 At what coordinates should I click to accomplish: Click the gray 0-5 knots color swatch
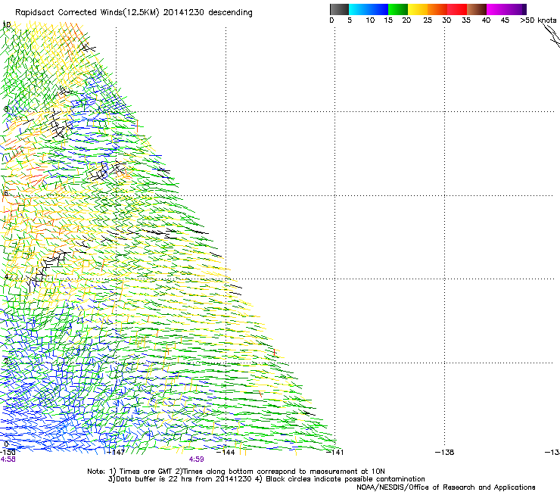click(339, 9)
